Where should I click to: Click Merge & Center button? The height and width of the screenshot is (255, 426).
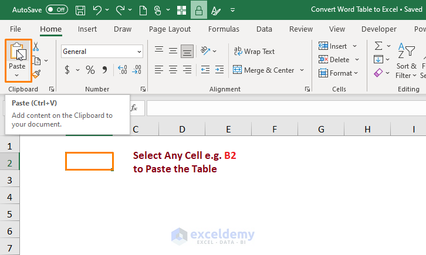(263, 70)
